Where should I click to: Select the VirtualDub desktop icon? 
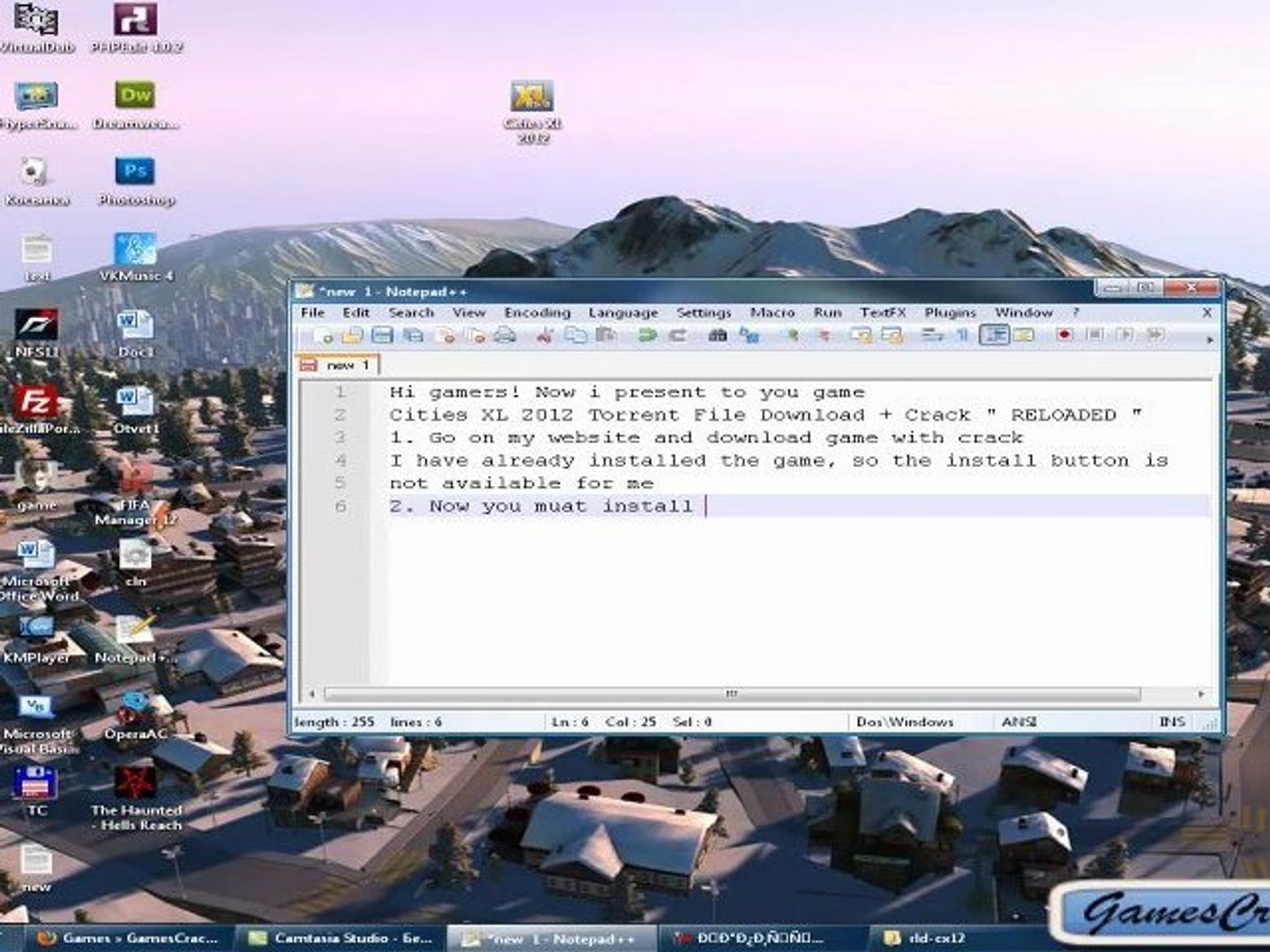36,28
